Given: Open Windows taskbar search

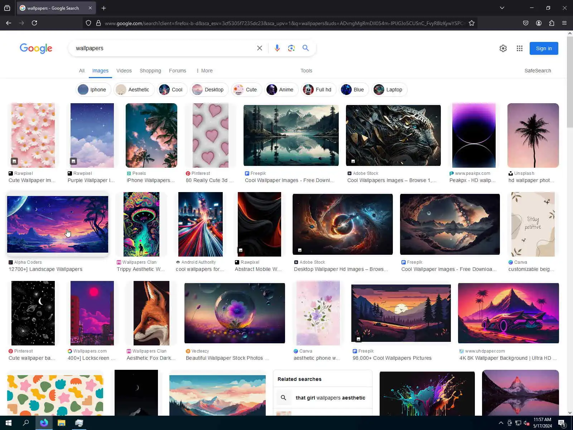Looking at the screenshot, I should (x=26, y=423).
